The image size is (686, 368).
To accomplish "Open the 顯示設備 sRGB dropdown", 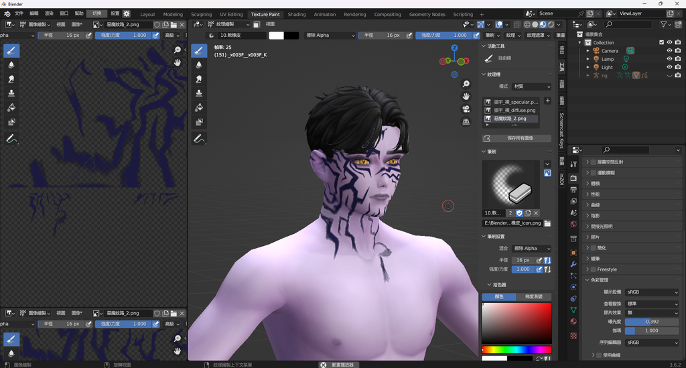I will click(652, 292).
